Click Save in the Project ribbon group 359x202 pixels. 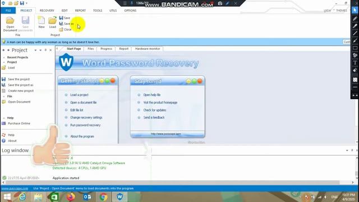[x=65, y=18]
